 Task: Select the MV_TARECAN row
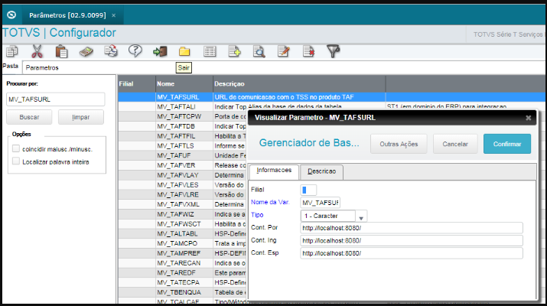click(x=182, y=263)
